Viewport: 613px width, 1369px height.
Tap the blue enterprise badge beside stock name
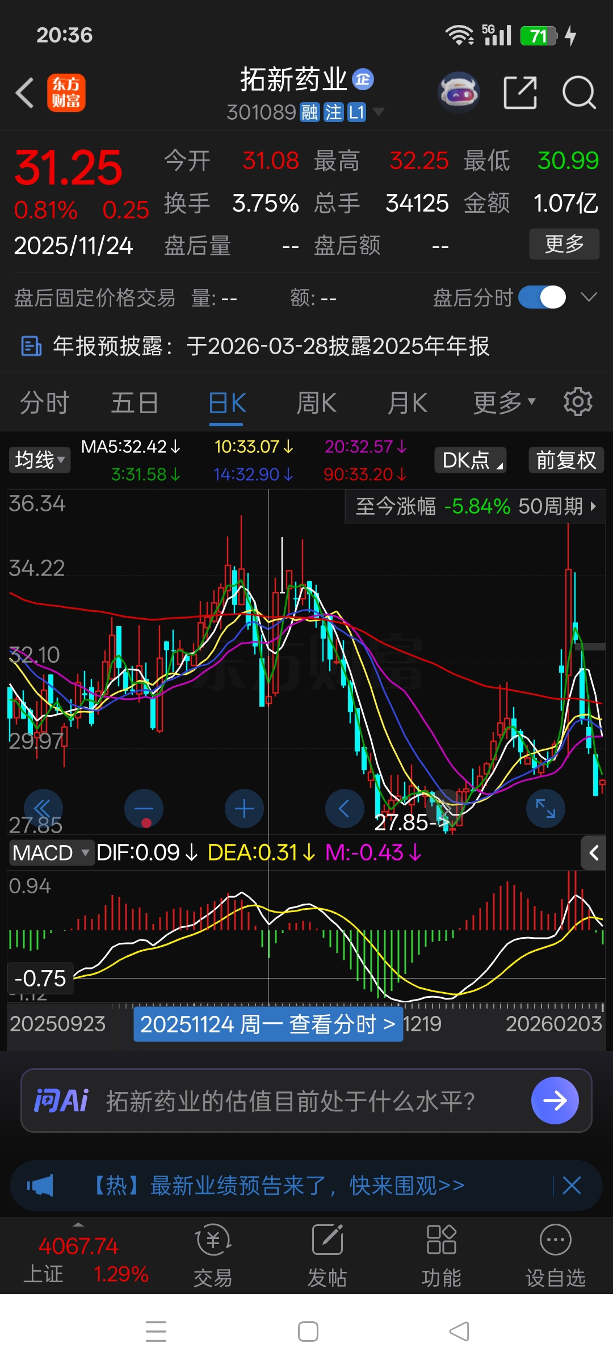(x=363, y=79)
